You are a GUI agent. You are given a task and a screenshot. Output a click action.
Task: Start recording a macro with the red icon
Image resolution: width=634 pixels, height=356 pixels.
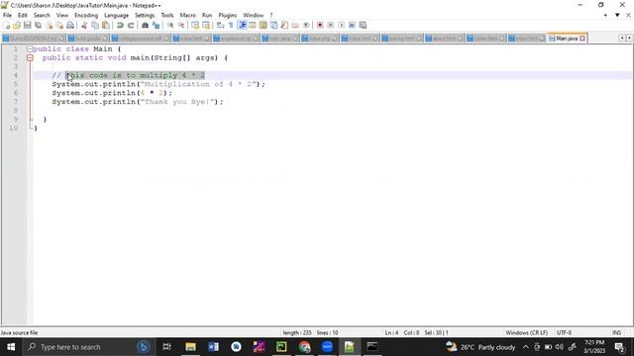point(320,25)
